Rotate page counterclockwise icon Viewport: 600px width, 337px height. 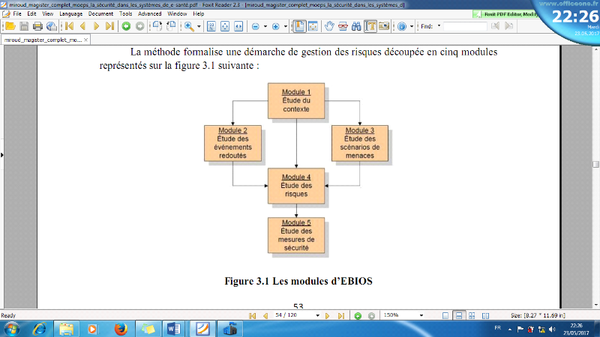click(x=171, y=26)
